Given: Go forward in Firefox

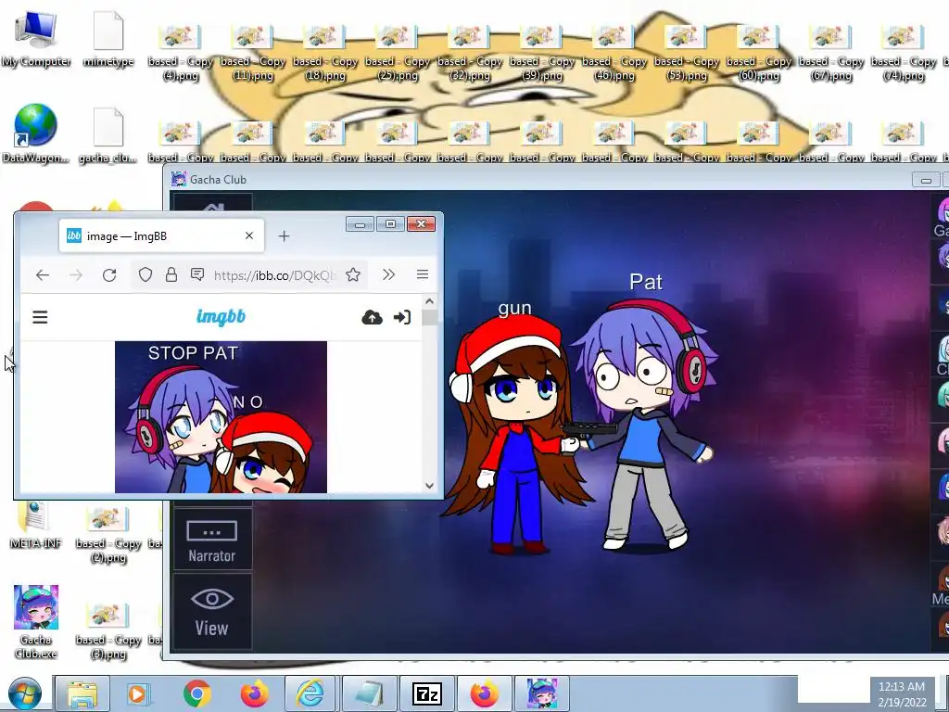Looking at the screenshot, I should pos(76,274).
